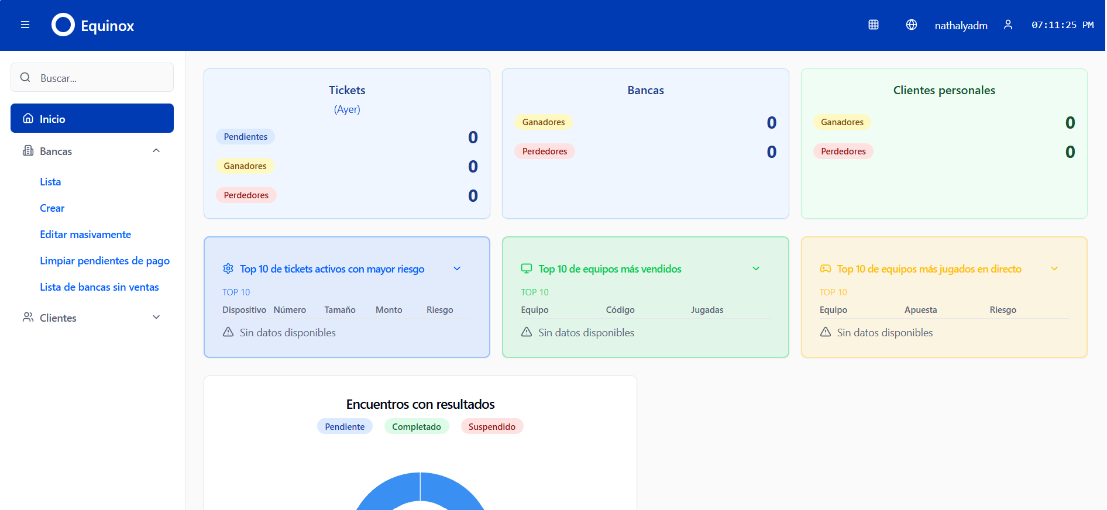Click the Bancas card title

(x=645, y=90)
